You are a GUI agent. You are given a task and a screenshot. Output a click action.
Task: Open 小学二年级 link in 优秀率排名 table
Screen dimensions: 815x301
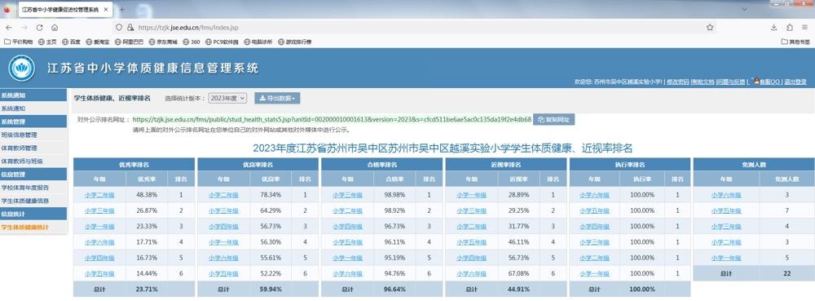[x=99, y=195]
